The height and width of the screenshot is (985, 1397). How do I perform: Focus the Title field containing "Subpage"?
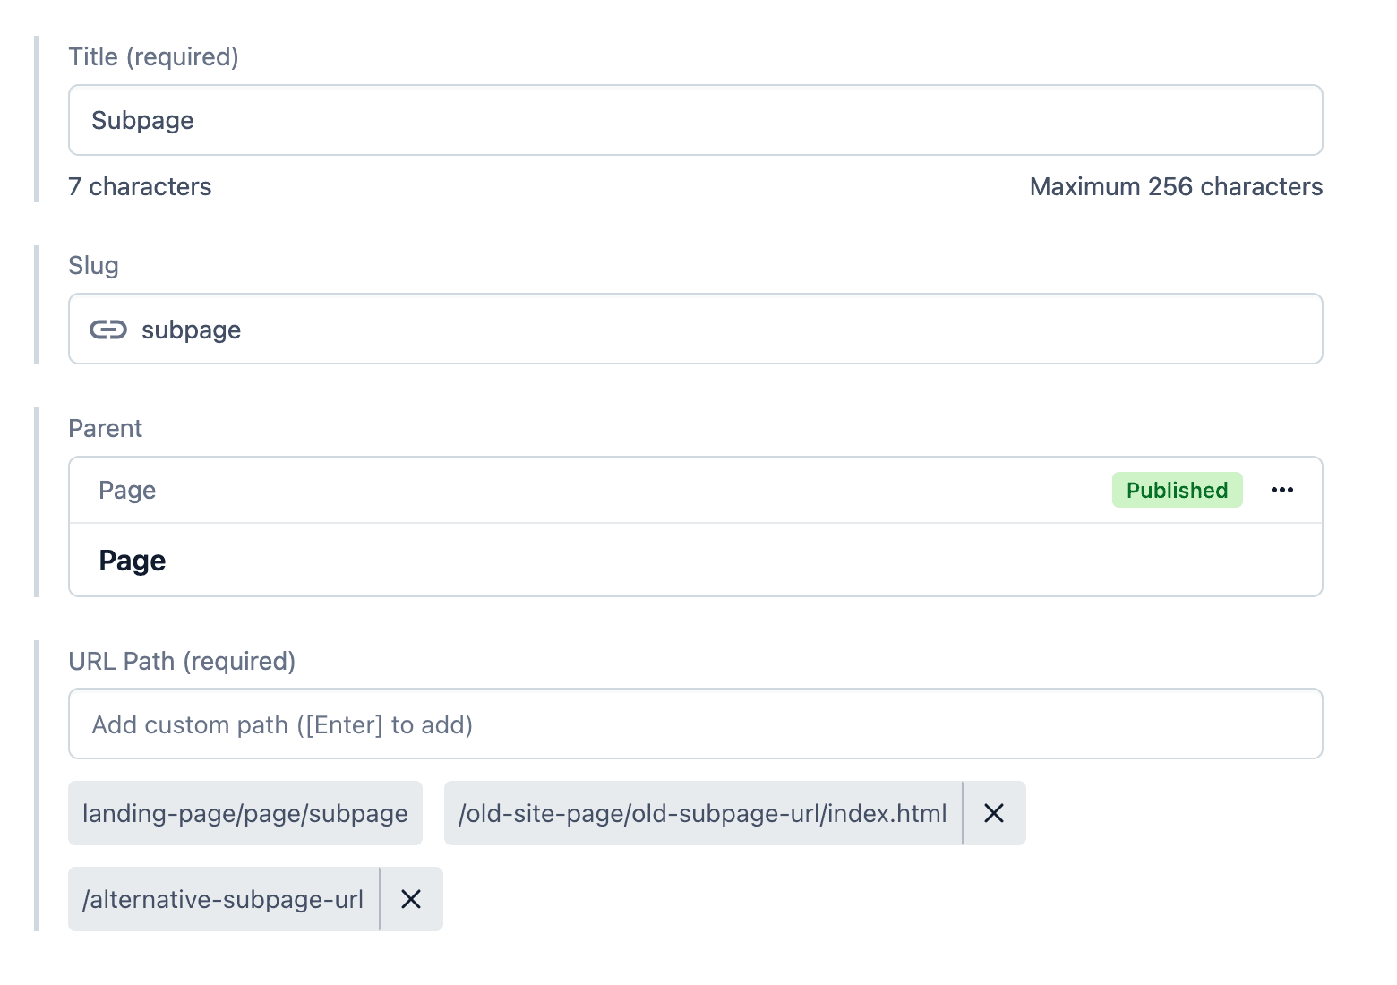coord(695,120)
